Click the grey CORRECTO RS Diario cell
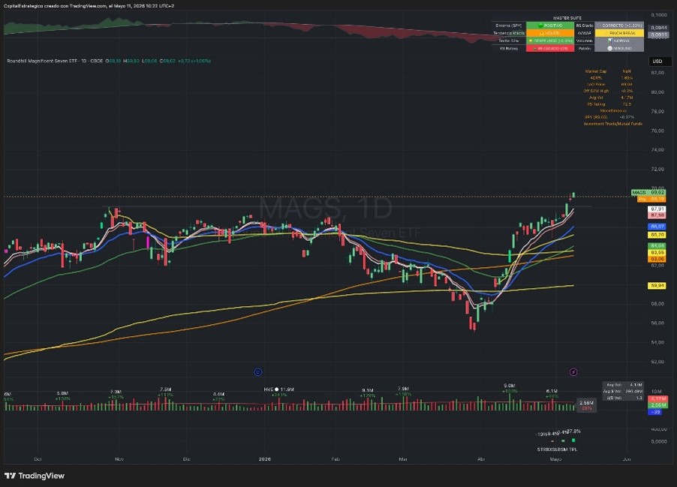Viewport: 677px width, 487px height. coord(619,26)
